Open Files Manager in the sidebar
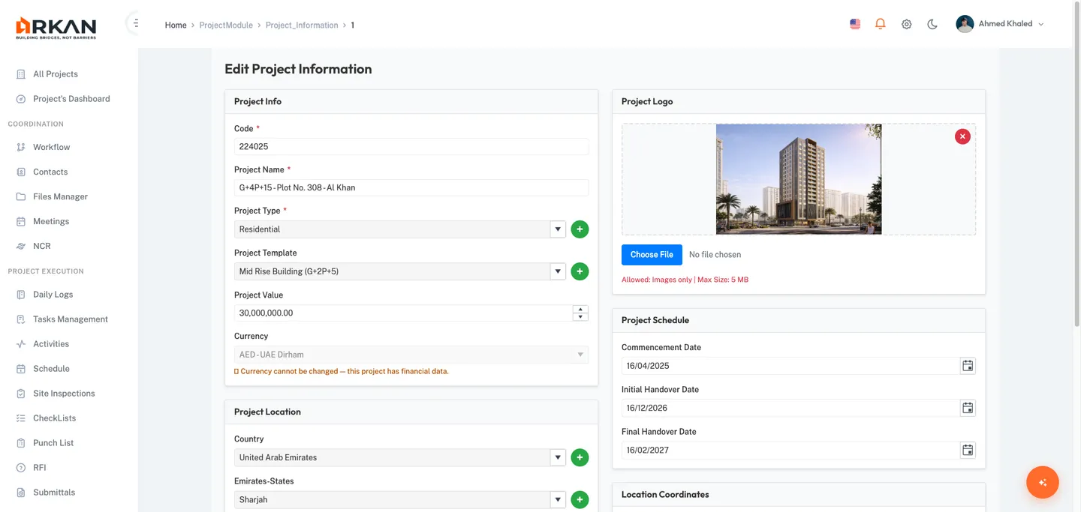The height and width of the screenshot is (512, 1081). 60,196
